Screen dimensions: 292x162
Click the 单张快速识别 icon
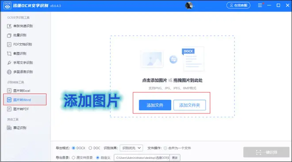click(9, 26)
